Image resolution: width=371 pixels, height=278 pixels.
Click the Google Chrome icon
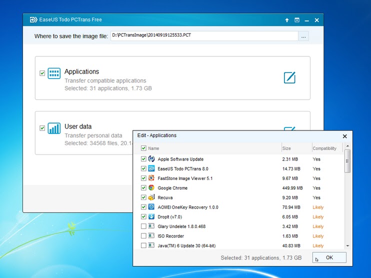point(151,187)
